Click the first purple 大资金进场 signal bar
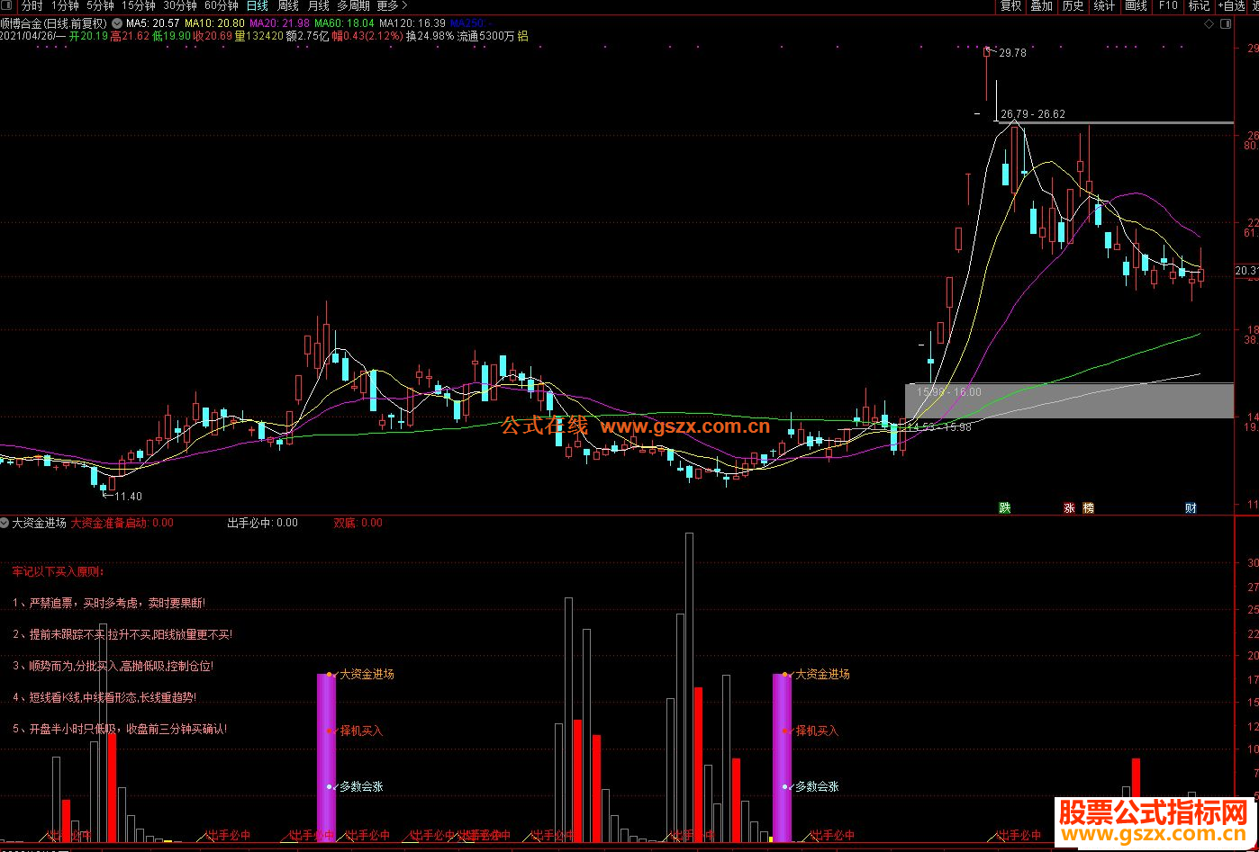This screenshot has height=852, width=1259. coord(326,758)
